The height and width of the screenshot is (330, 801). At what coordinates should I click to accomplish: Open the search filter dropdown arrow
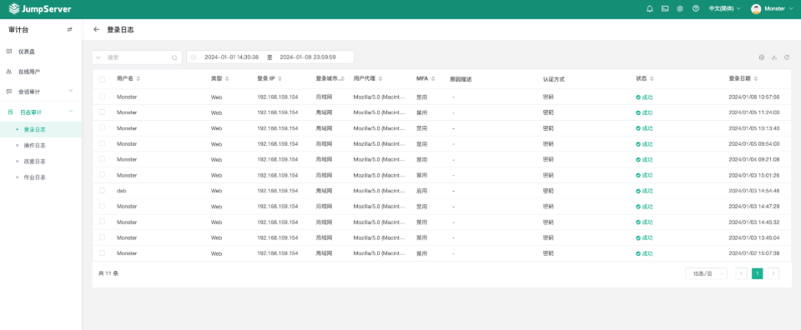coord(98,57)
